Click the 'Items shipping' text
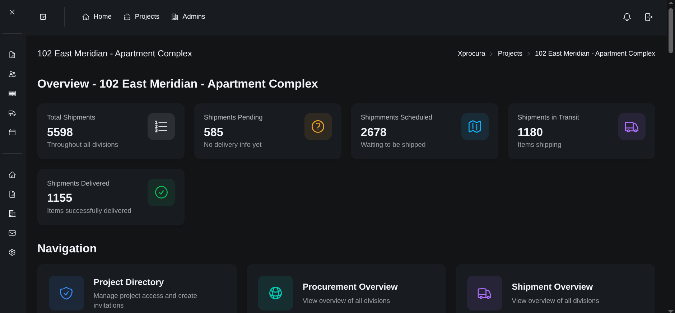675x313 pixels. click(x=539, y=145)
